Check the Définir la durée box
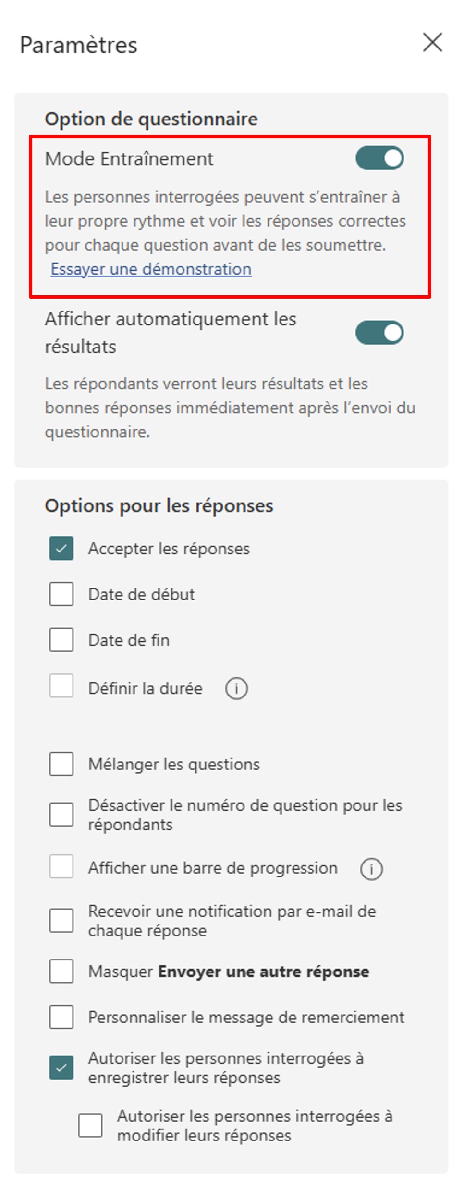Viewport: 464px width, 1188px height. click(61, 685)
